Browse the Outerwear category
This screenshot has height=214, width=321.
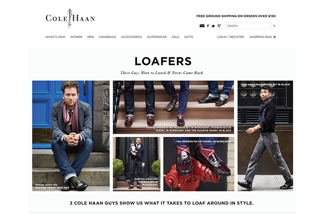(x=157, y=37)
